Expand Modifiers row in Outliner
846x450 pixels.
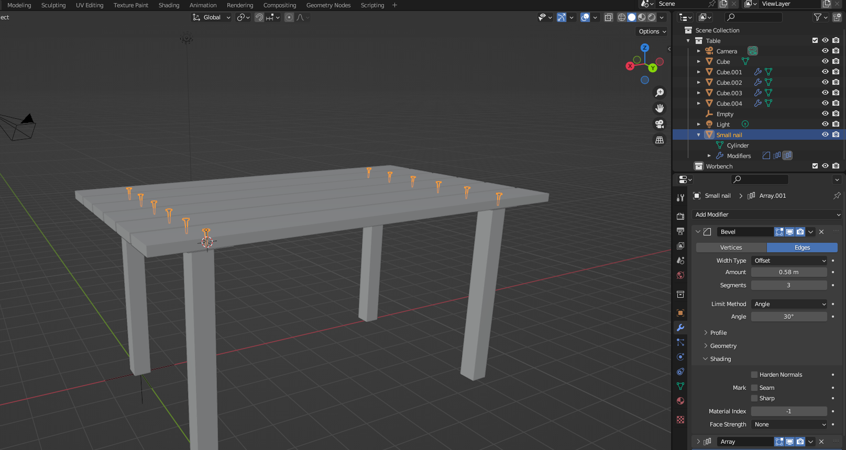[709, 156]
